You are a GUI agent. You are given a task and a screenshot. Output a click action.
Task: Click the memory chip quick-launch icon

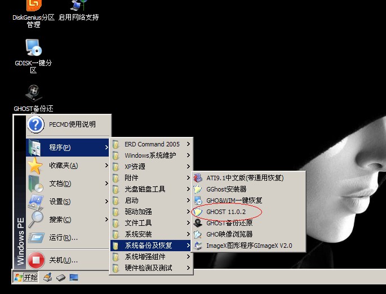pos(61,278)
